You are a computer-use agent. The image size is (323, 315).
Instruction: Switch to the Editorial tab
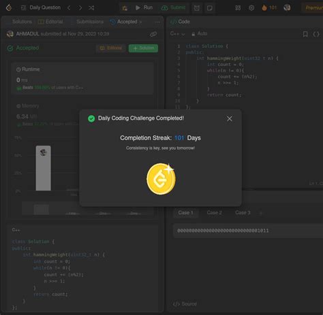click(x=50, y=22)
